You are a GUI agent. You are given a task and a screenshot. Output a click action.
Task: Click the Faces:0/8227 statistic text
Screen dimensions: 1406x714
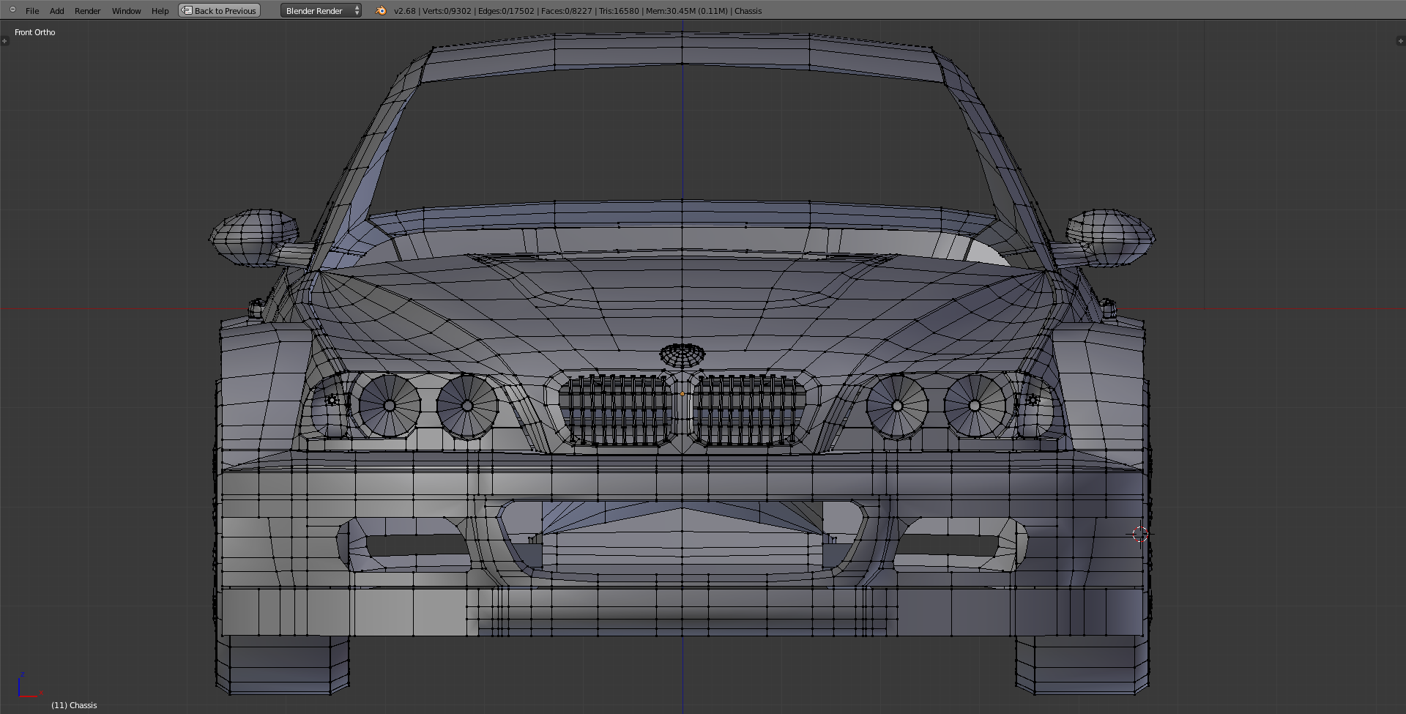point(566,11)
